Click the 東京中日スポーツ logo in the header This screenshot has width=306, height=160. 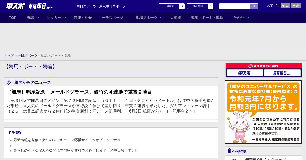[x=40, y=6]
